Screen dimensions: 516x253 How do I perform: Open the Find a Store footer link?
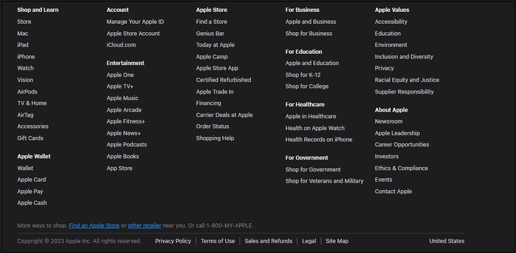[211, 22]
